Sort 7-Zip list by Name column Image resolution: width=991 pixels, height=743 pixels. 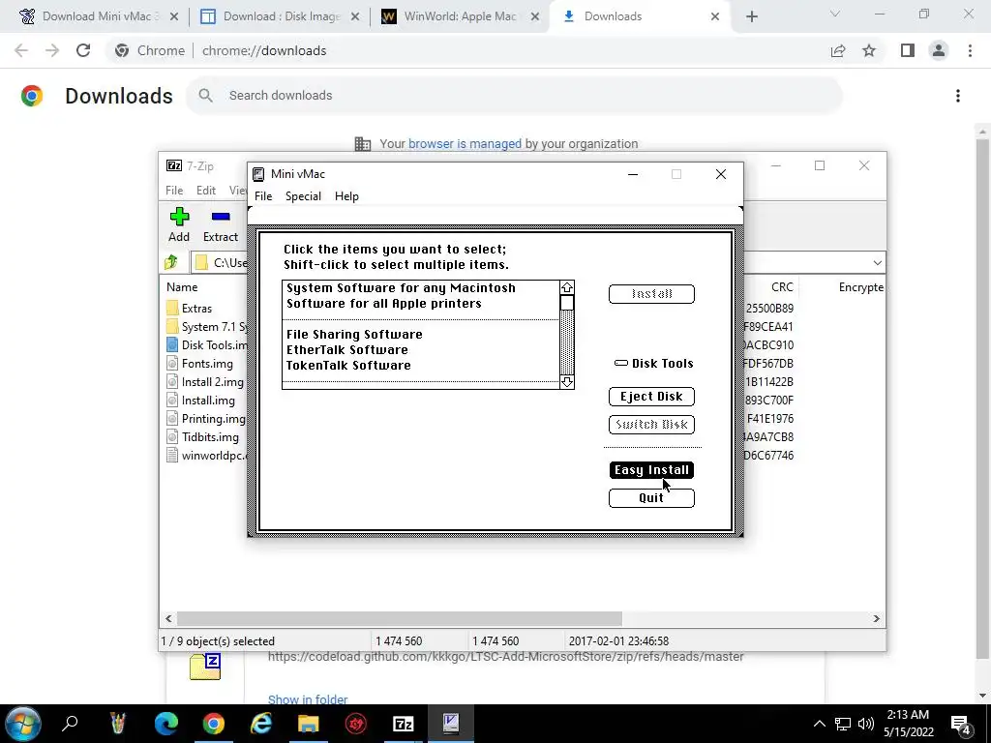(x=182, y=286)
